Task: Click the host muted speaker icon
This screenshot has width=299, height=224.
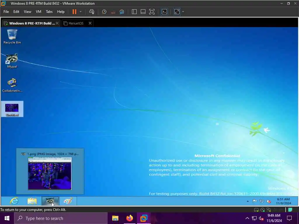Action: pyautogui.click(x=261, y=218)
